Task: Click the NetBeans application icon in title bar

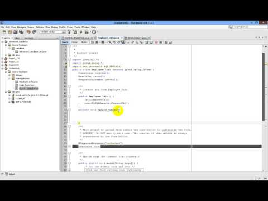Action: click(x=2, y=23)
